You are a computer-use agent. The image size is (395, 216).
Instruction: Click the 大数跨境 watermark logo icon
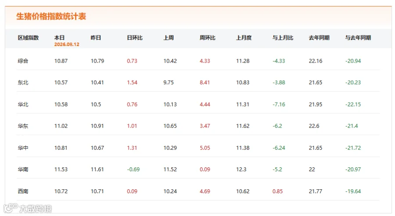11,208
